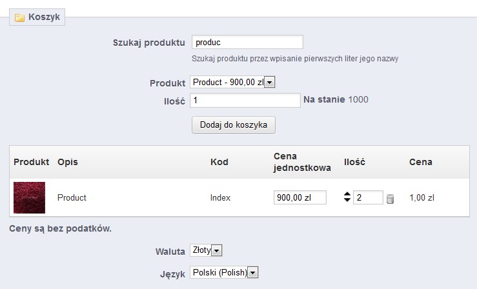The image size is (477, 289).
Task: Click the Koszyk section title
Action: pos(44,17)
